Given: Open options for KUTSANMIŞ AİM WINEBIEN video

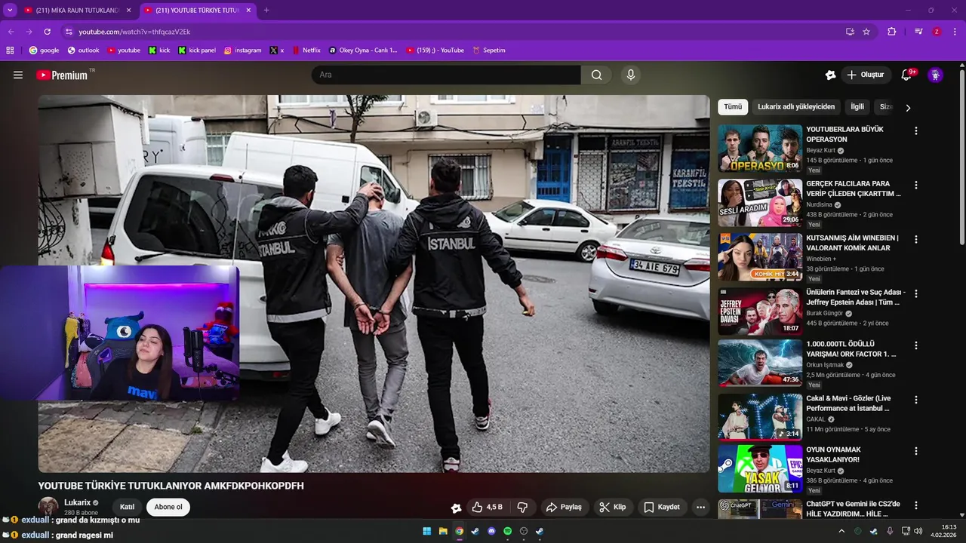Looking at the screenshot, I should tap(916, 239).
